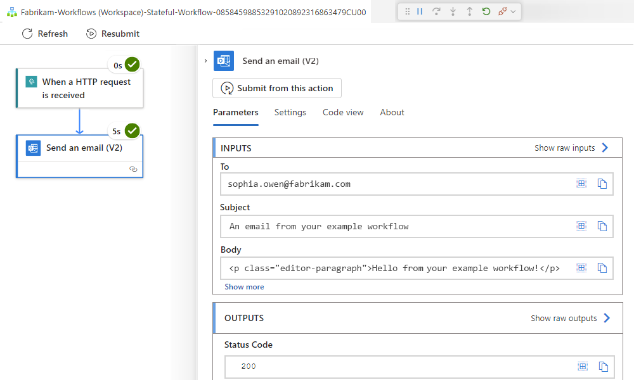Select the Send an email (V2) workflow node
The image size is (634, 380).
[x=79, y=148]
